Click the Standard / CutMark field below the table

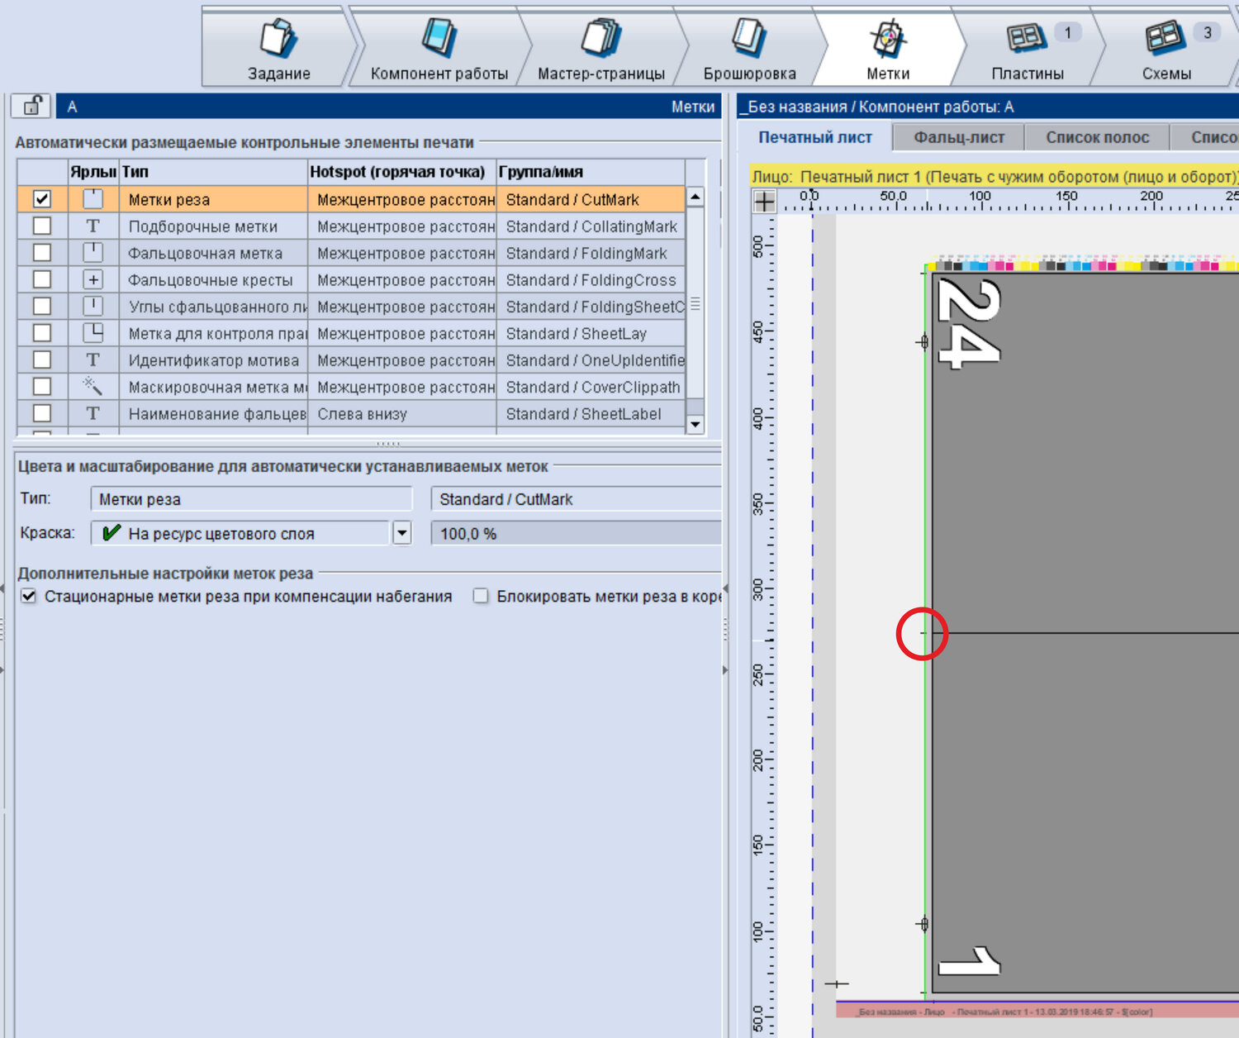[577, 499]
